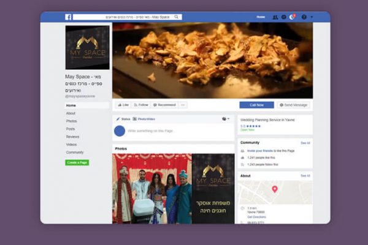368x245 pixels.
Task: Open the friend requests icon
Action: coord(275,17)
